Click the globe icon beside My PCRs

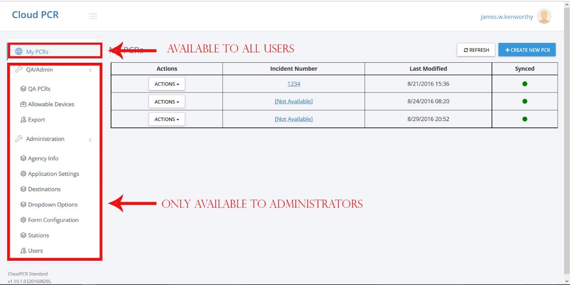point(19,52)
